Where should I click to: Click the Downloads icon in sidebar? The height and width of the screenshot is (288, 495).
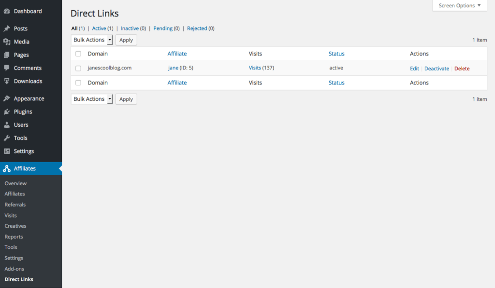tap(7, 81)
